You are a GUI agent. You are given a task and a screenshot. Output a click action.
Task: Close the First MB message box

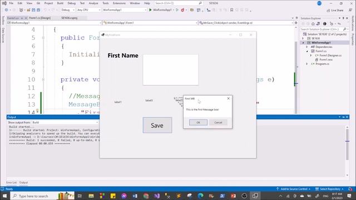pos(229,98)
